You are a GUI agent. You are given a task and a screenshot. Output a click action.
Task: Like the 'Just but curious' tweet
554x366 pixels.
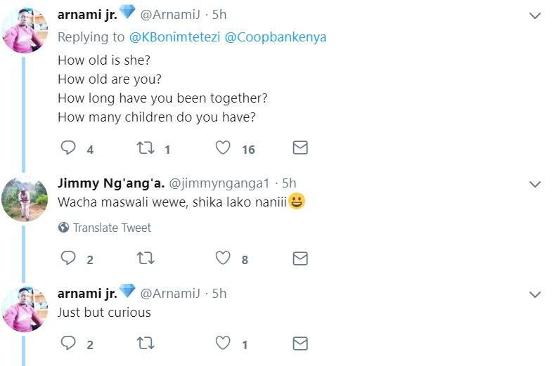pos(223,344)
